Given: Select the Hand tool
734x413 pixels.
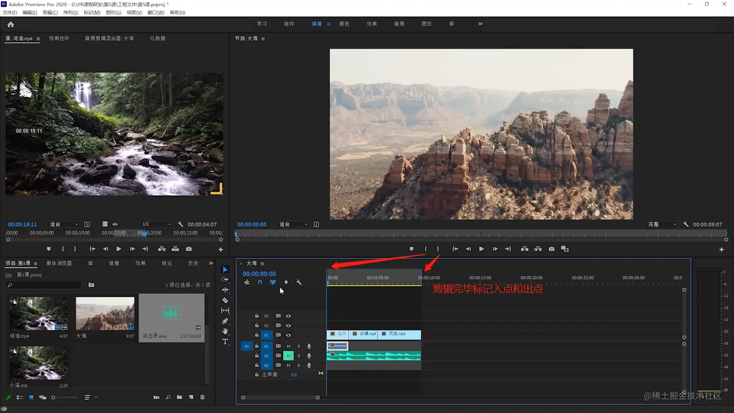Looking at the screenshot, I should (x=225, y=331).
